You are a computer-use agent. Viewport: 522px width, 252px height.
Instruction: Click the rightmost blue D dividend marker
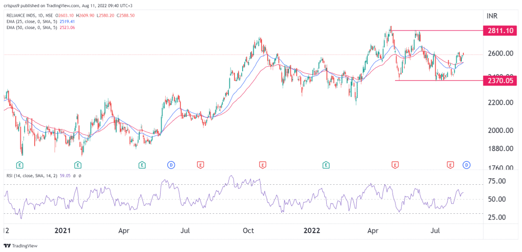coord(466,164)
